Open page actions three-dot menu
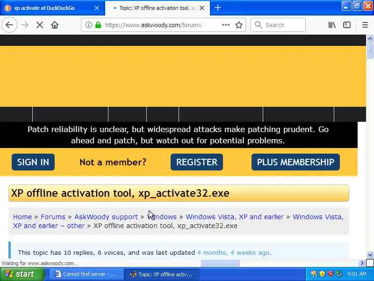Viewport: 374px width, 281px height. coord(226,25)
